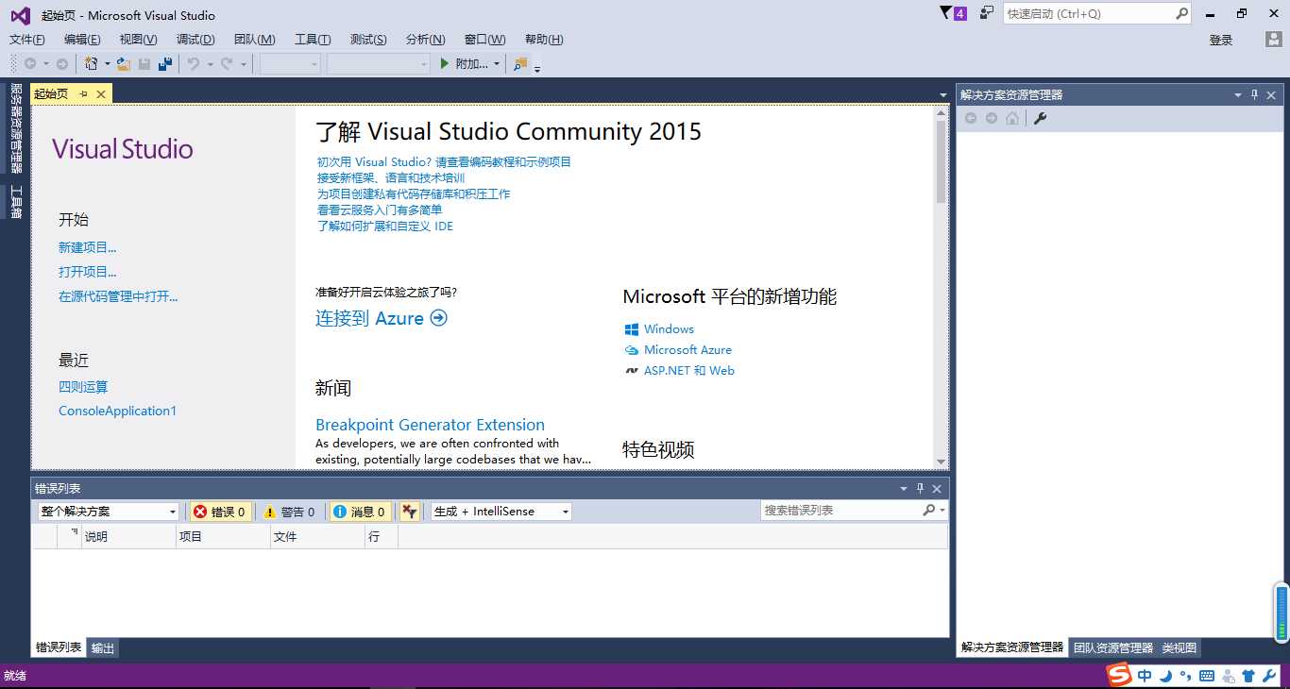Click Solution Explorer Back arrow icon
1290x689 pixels.
coord(970,118)
